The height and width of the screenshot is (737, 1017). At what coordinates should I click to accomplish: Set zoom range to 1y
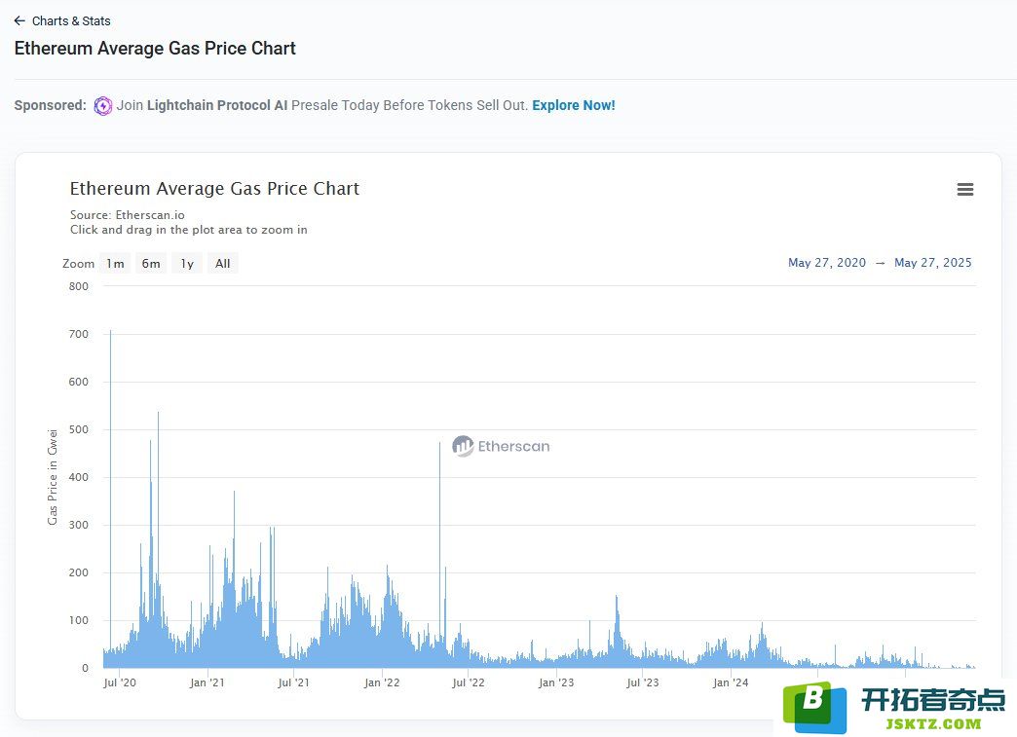(187, 263)
